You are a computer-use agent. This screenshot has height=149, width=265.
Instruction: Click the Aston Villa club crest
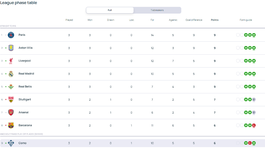point(11,48)
